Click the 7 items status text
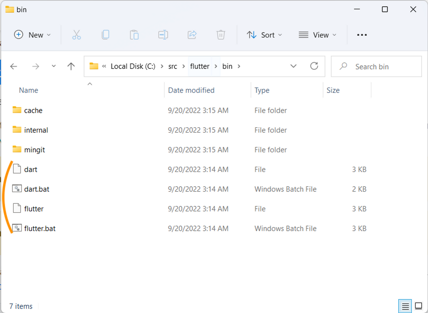This screenshot has height=313, width=428. [x=21, y=306]
